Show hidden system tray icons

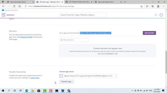[132, 91]
